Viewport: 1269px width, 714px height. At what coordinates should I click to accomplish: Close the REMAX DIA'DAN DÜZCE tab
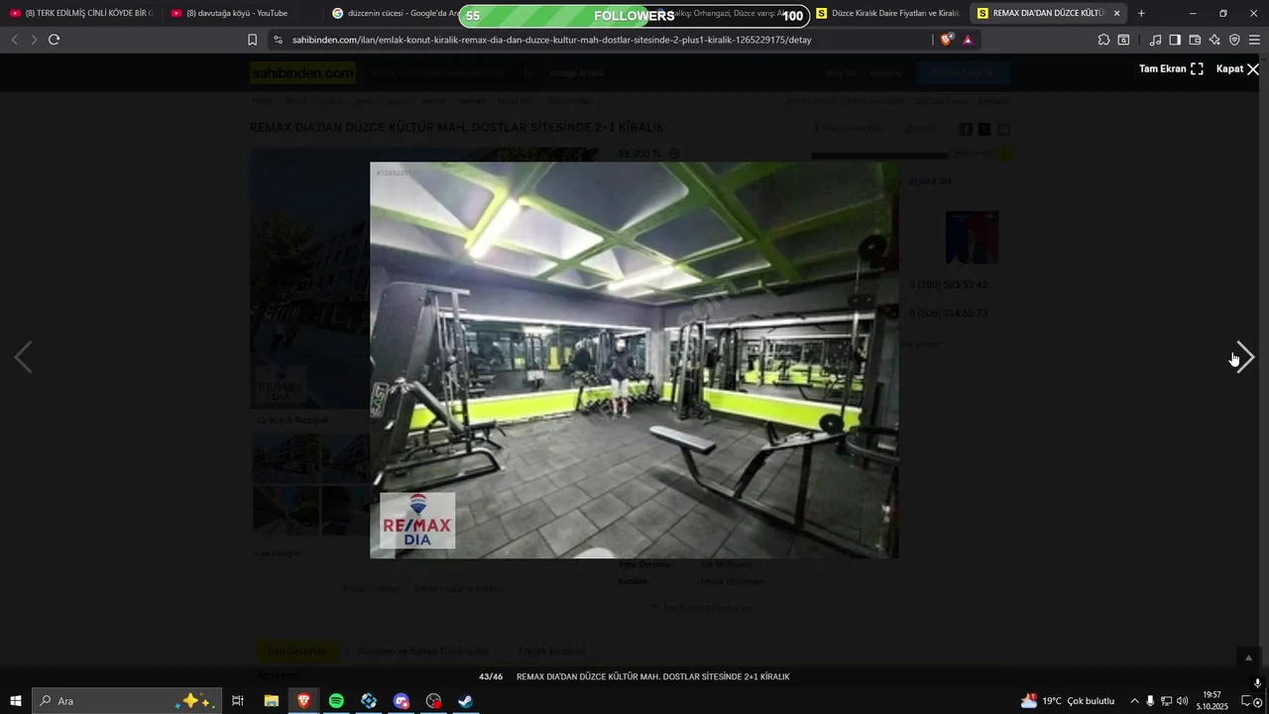pos(1117,13)
